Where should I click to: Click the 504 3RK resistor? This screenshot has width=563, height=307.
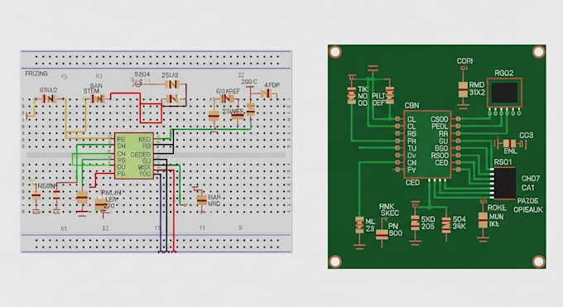tap(446, 225)
